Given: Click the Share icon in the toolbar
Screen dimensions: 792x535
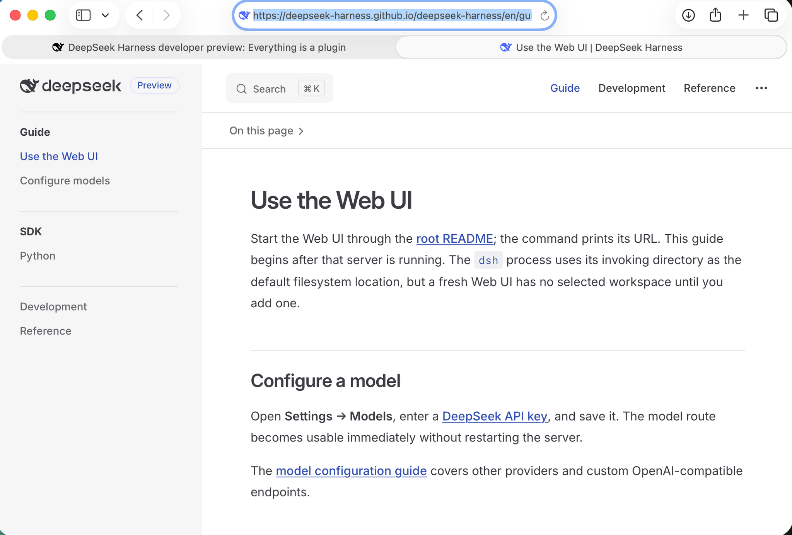Looking at the screenshot, I should (x=715, y=15).
